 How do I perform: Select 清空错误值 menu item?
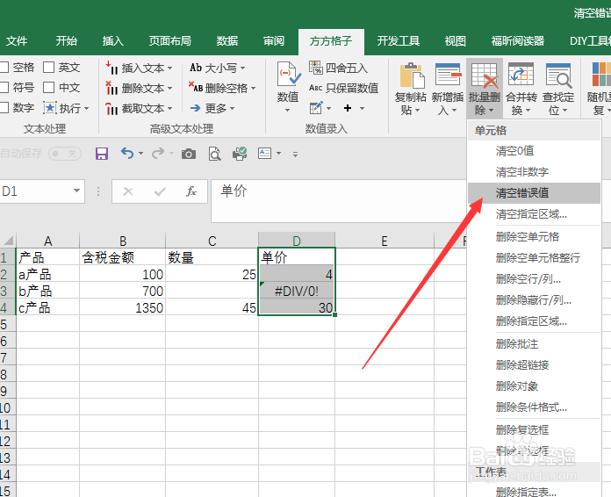point(534,193)
